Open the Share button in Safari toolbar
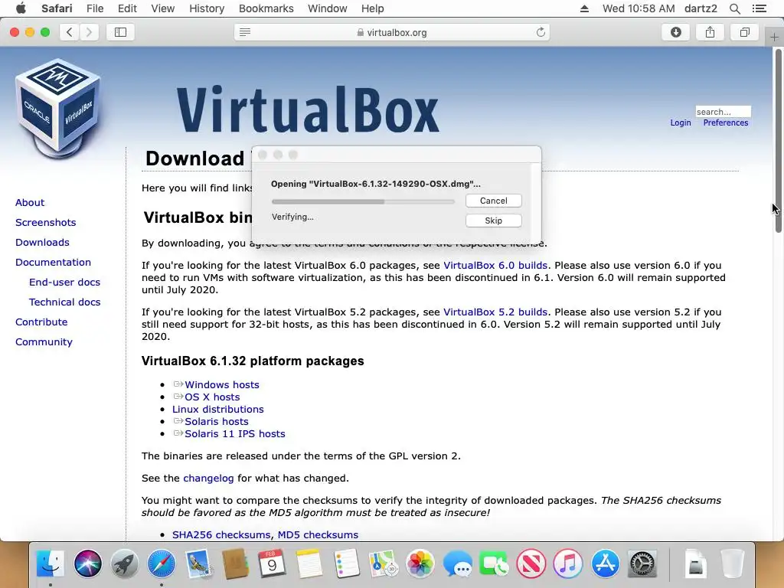The width and height of the screenshot is (784, 588). click(x=710, y=32)
